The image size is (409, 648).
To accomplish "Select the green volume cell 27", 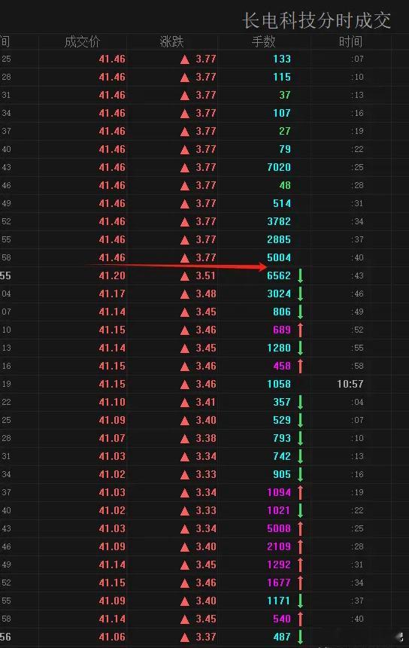I will pos(285,131).
